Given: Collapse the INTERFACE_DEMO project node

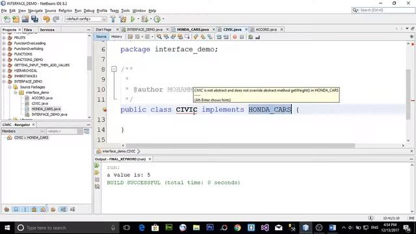Looking at the screenshot, I should point(4,81).
